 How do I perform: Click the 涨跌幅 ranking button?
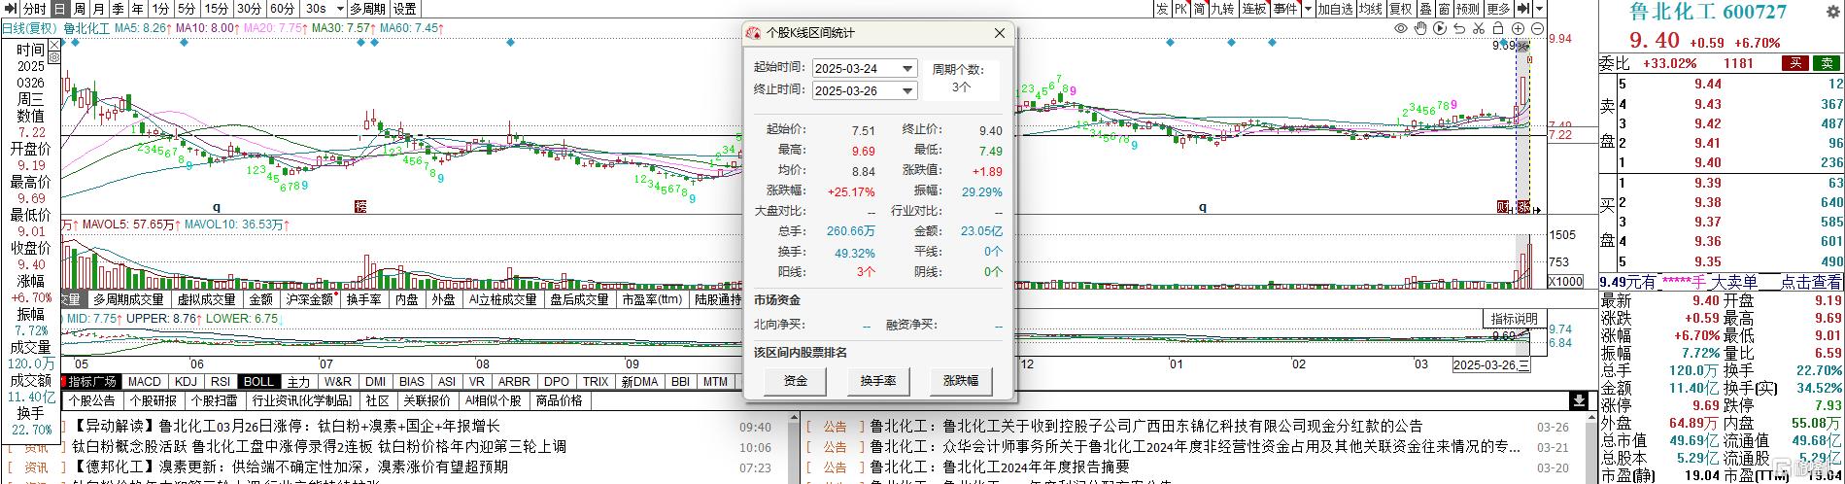961,381
